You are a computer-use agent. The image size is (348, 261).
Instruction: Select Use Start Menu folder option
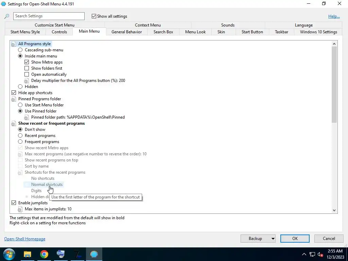[x=20, y=105]
